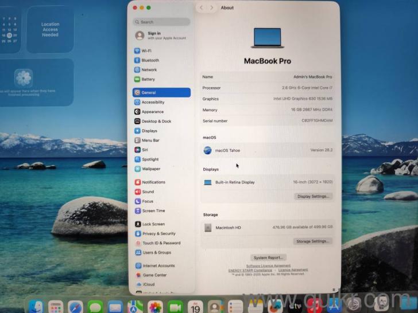Open Messages from the Dock
Image resolution: width=418 pixels, height=313 pixels.
point(95,307)
